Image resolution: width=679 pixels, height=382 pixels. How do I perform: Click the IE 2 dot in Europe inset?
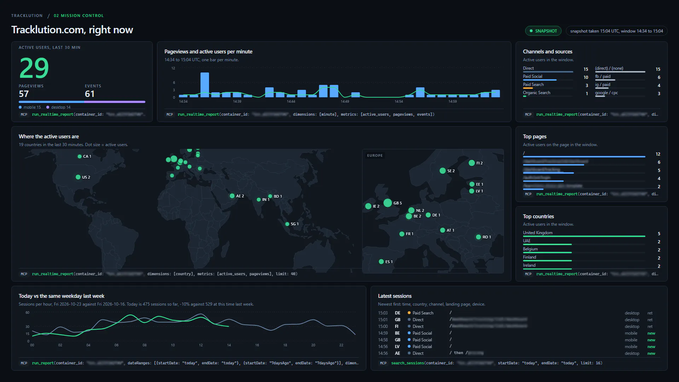coord(368,206)
